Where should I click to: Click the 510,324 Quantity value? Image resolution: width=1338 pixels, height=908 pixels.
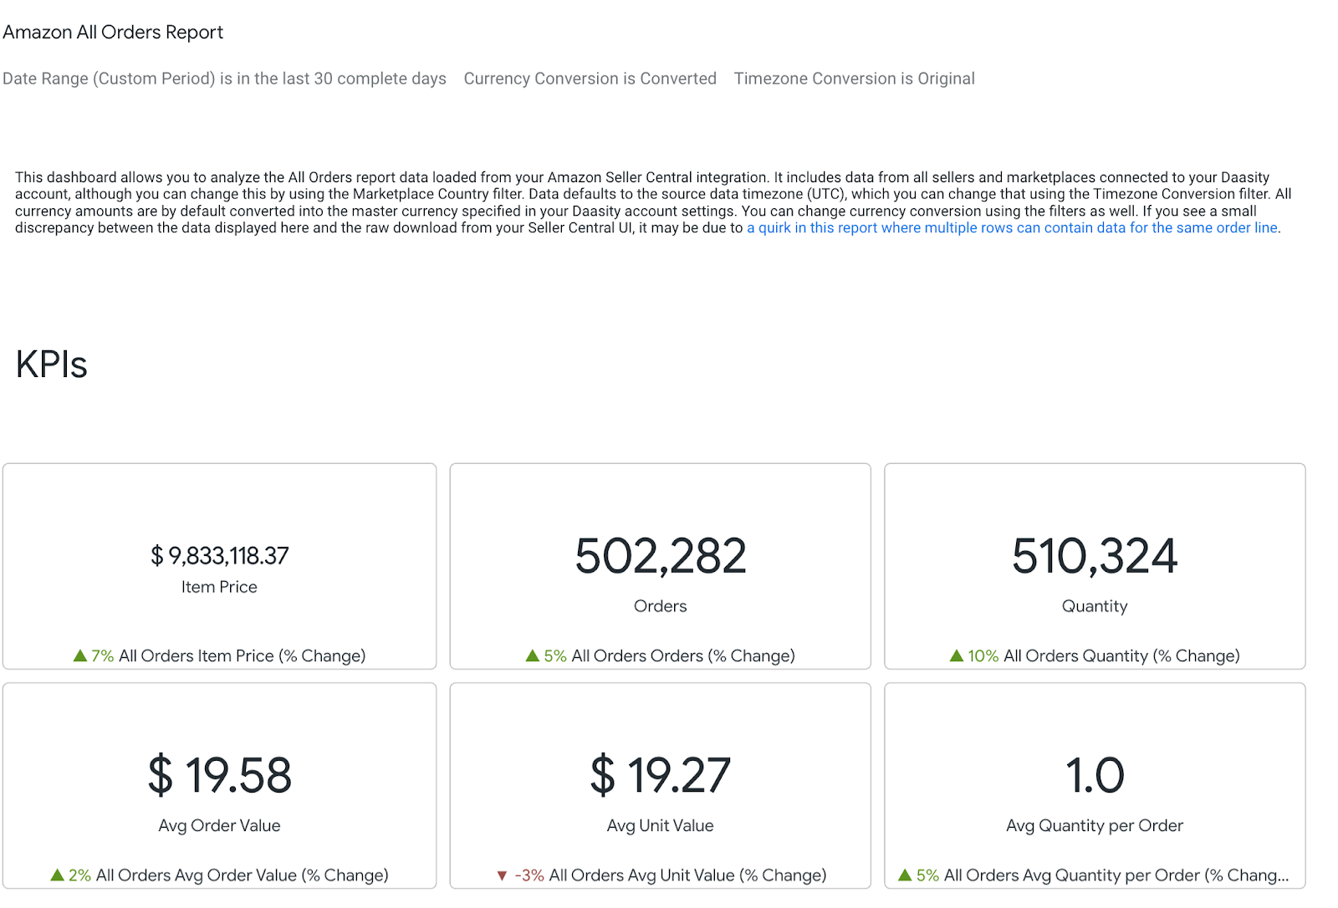point(1095,556)
